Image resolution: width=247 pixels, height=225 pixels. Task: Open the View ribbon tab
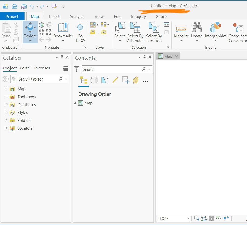[x=99, y=16]
